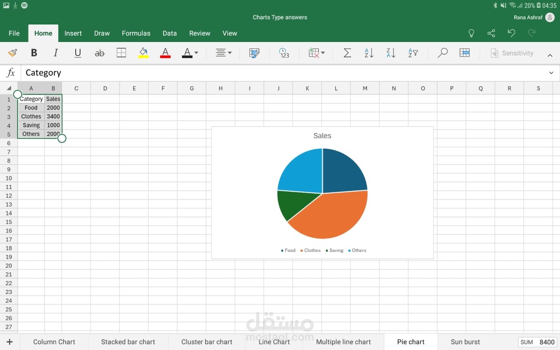Toggle Bold formatting
Screen dimensions: 560x350
click(x=34, y=53)
